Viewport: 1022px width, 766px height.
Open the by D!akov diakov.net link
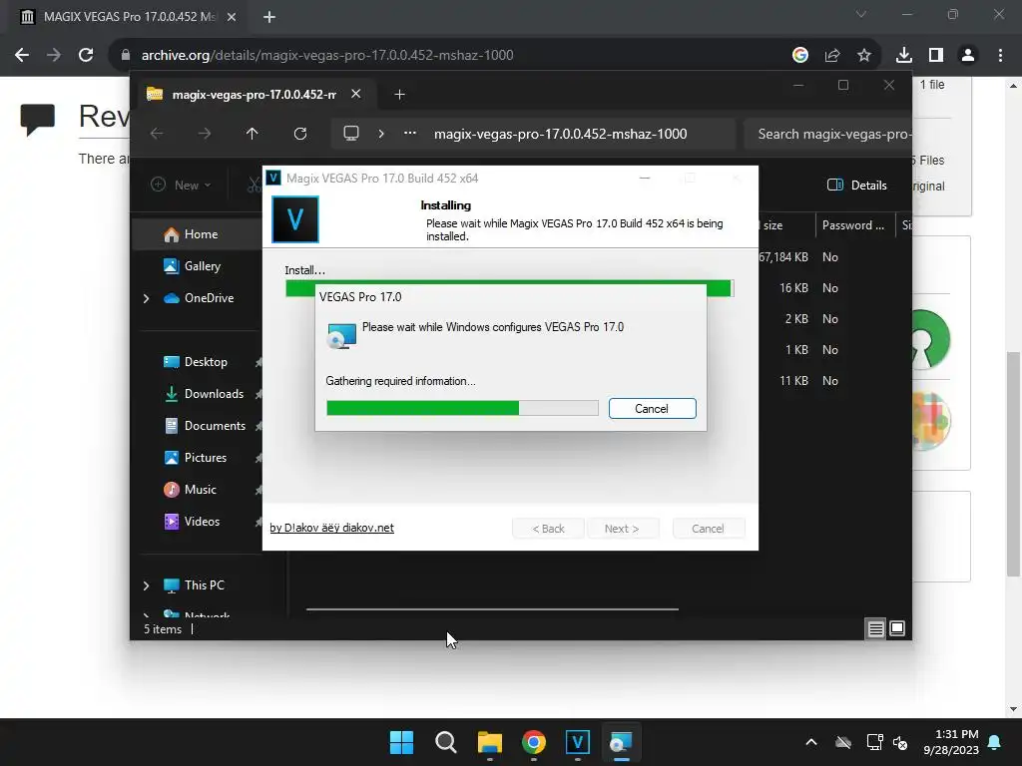tap(331, 528)
